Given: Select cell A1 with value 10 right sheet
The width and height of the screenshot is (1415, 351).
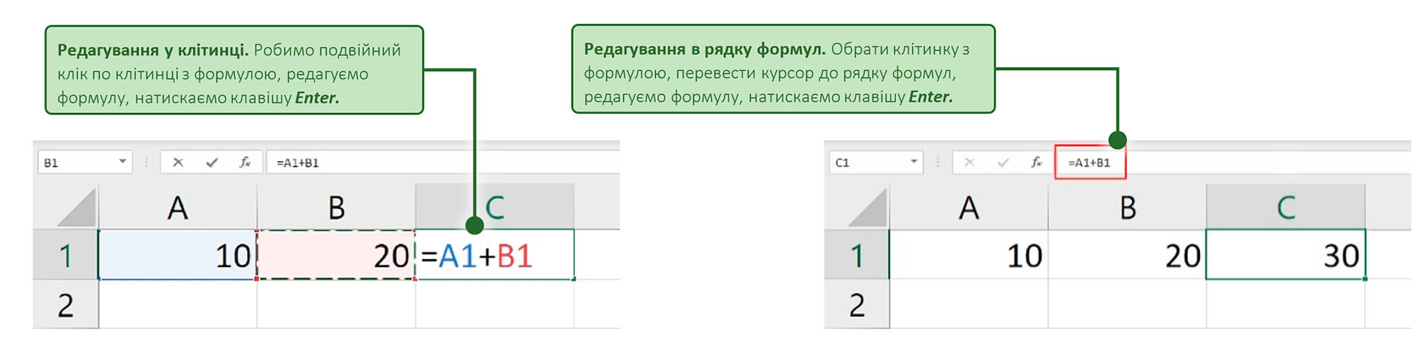Looking at the screenshot, I should click(969, 255).
